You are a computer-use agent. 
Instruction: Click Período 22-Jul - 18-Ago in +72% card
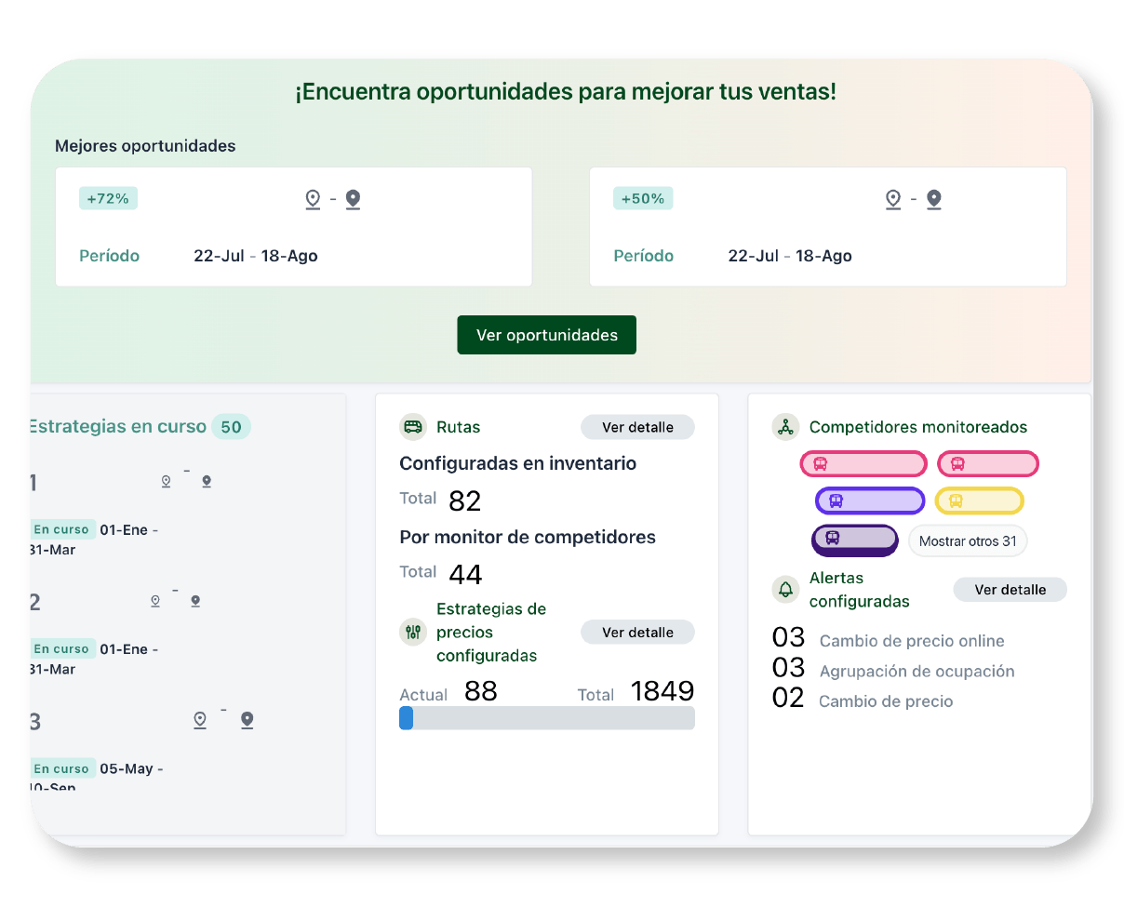[x=198, y=256]
